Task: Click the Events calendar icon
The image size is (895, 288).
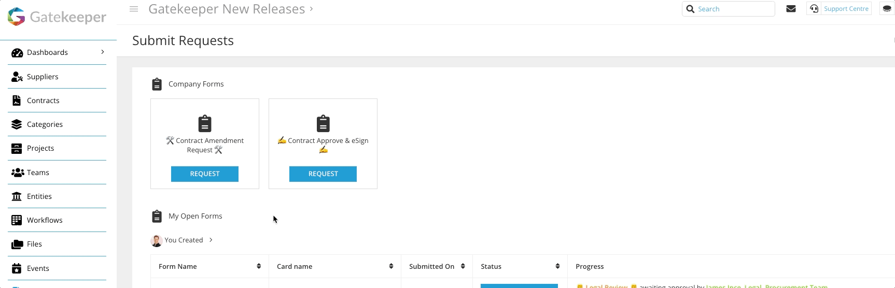Action: 17,268
